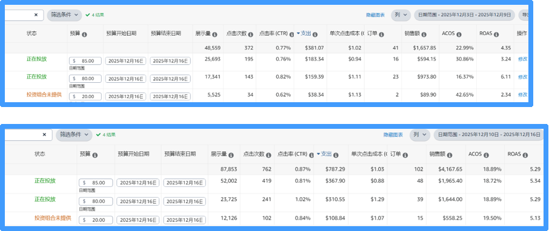The height and width of the screenshot is (231, 549).
Task: Click 预算开始日期 header in Dec 3–9 table
Action: (x=121, y=33)
